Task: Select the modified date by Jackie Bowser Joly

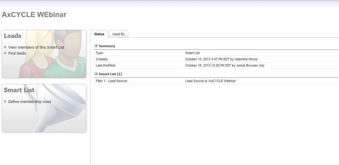Action: (x=225, y=65)
